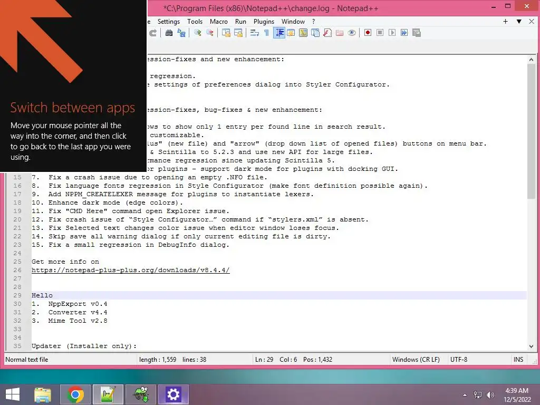
Task: Click the volume speaker tray icon
Action: click(490, 395)
